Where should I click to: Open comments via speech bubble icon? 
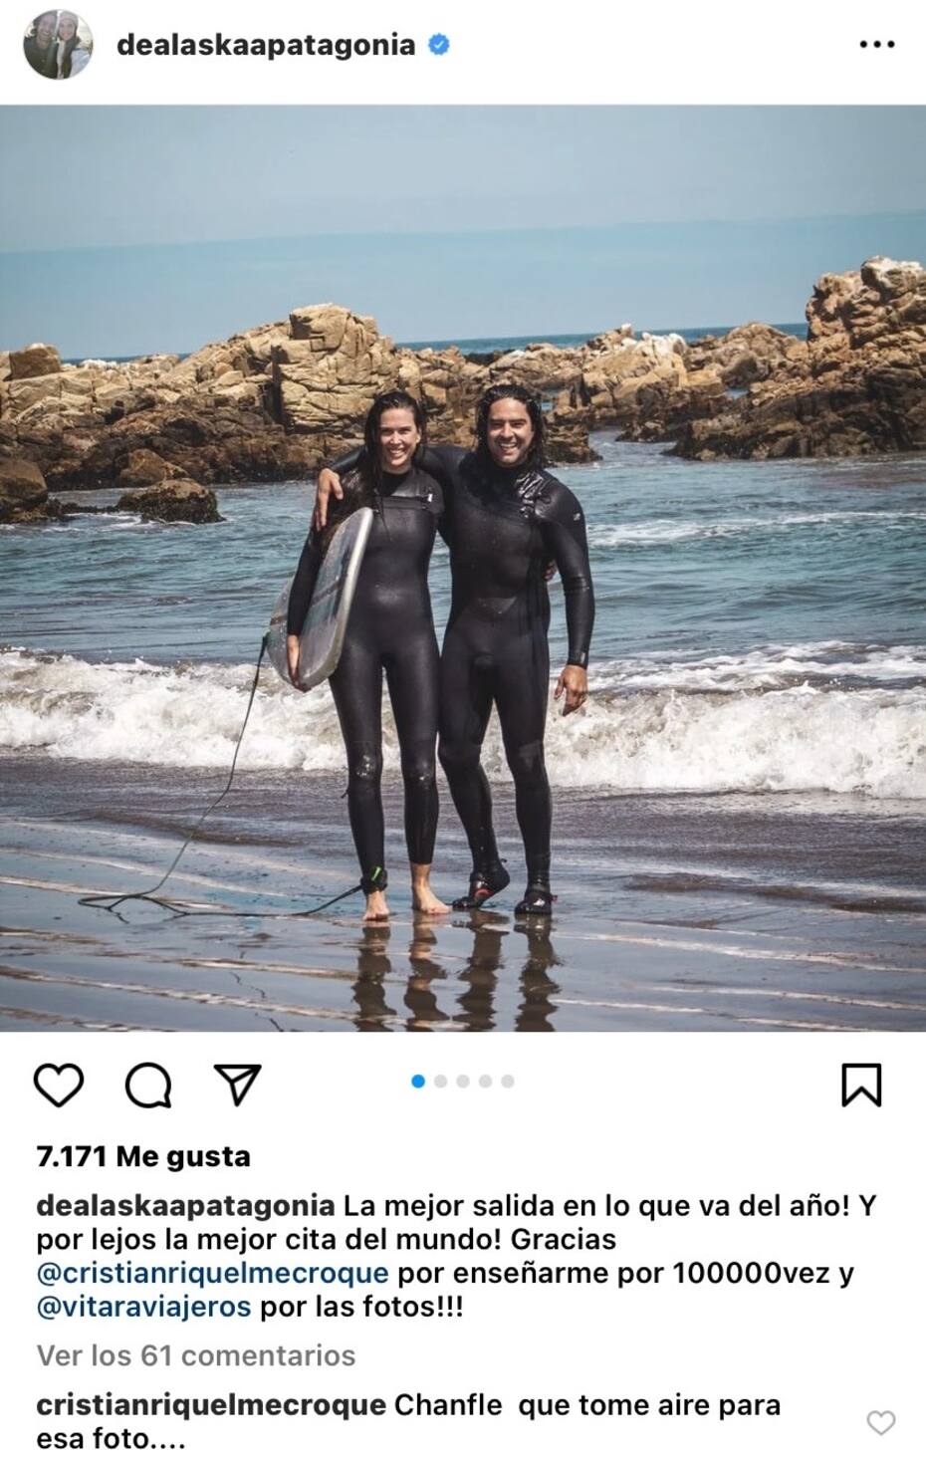point(148,1085)
